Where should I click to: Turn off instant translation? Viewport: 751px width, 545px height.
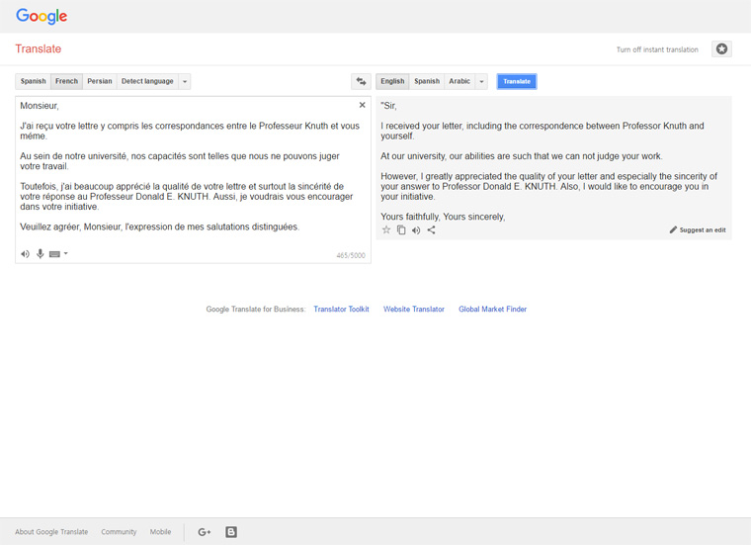click(657, 49)
